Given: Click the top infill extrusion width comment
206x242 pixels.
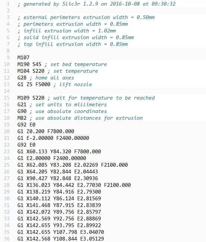Looking at the screenshot, I should point(73,44).
